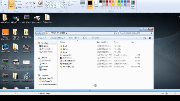Screen dimensions: 180x101
Task: Activate the Text tool
Action: (x=34, y=3)
